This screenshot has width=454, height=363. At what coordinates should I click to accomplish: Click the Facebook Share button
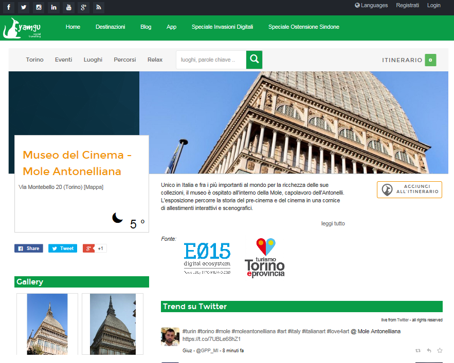[29, 249]
